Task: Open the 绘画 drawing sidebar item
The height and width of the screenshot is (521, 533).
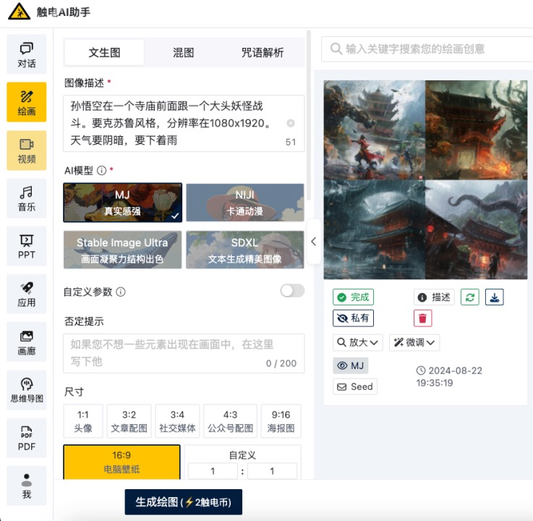Action: pyautogui.click(x=27, y=102)
